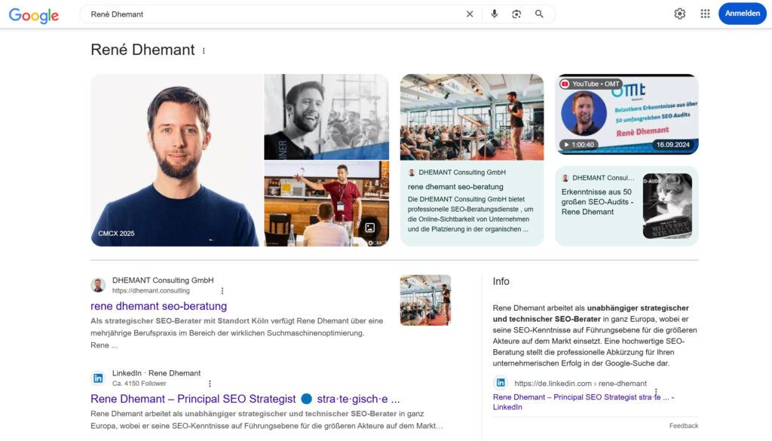Open the large CMCX 2025 portrait photo
The height and width of the screenshot is (441, 772).
click(x=176, y=161)
